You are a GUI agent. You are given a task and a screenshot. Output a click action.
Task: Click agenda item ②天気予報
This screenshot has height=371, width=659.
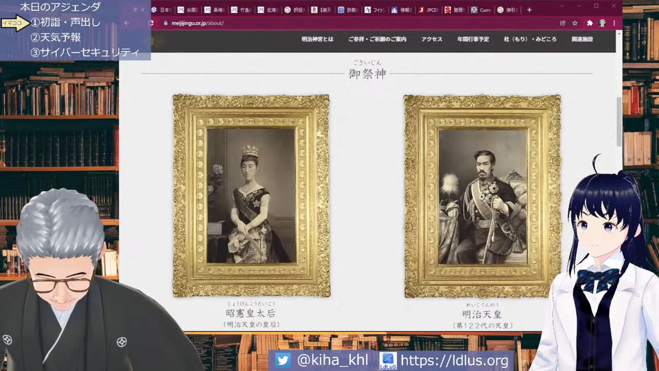[56, 37]
